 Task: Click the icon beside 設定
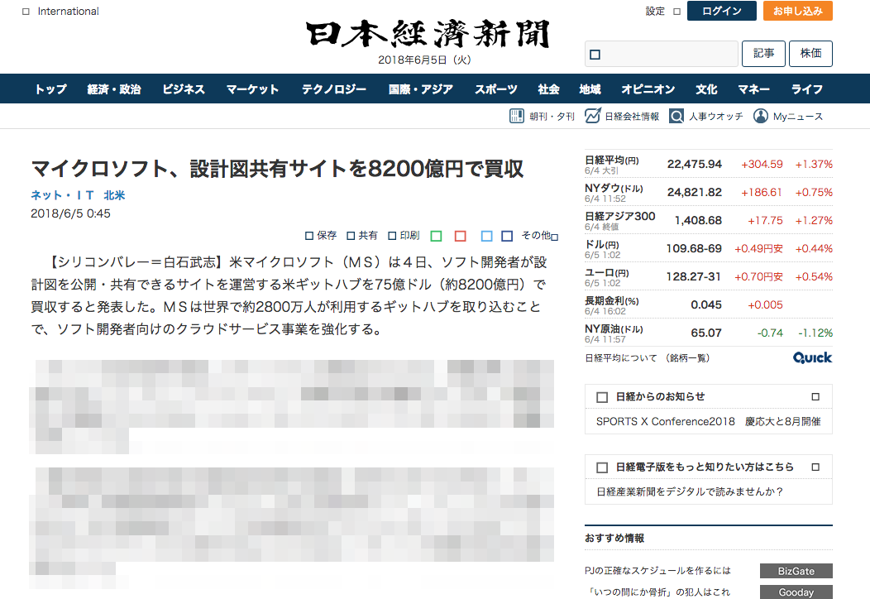pyautogui.click(x=677, y=11)
